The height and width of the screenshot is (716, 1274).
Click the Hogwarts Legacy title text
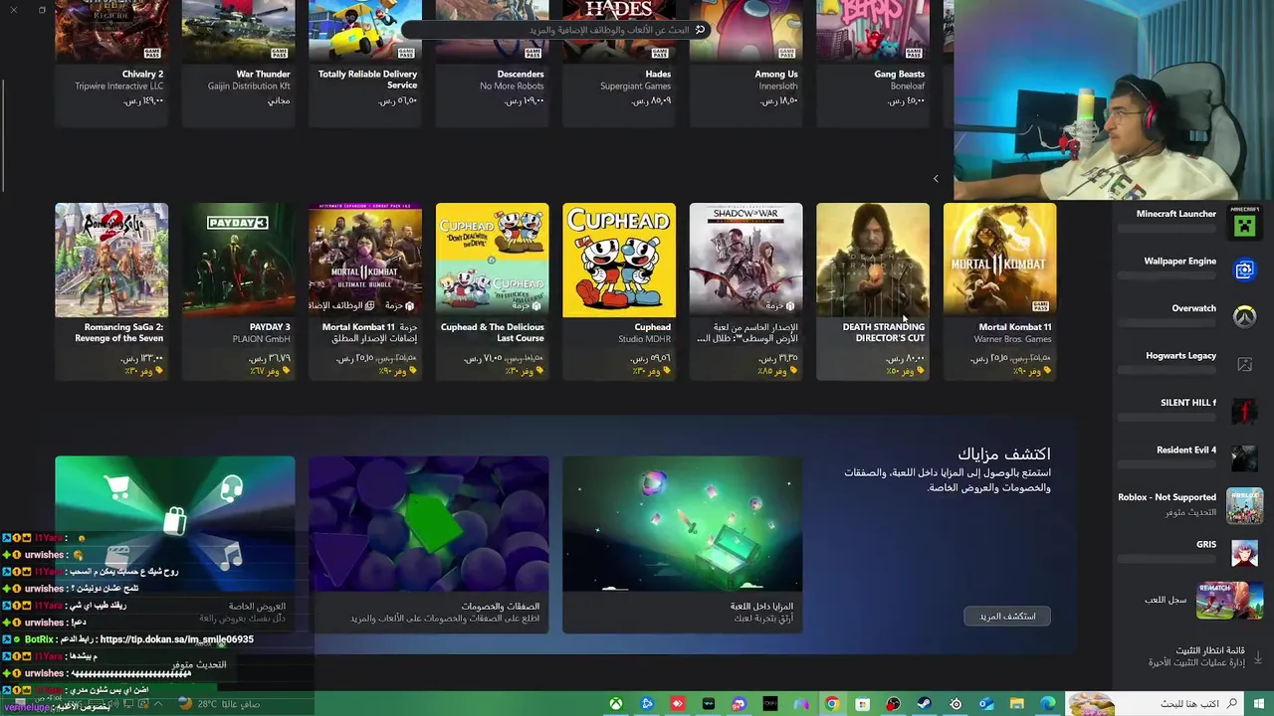pos(1180,356)
